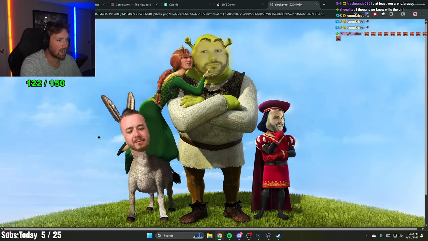Open a new browser tab with plus button
This screenshot has width=428, height=241.
pos(324,5)
